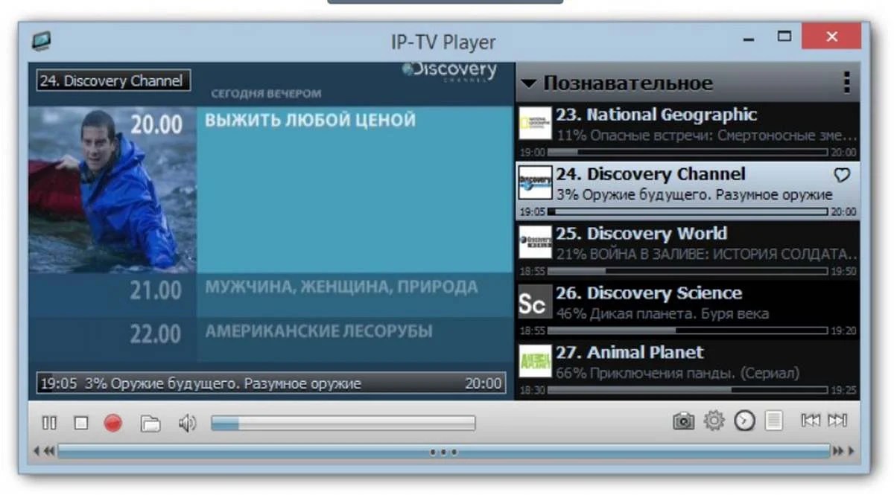
Task: Switch to the next channel
Action: pyautogui.click(x=838, y=421)
